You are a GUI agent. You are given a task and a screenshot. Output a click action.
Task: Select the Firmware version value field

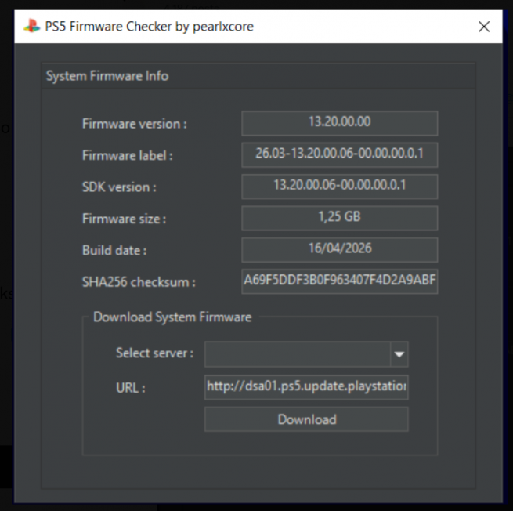pos(339,122)
